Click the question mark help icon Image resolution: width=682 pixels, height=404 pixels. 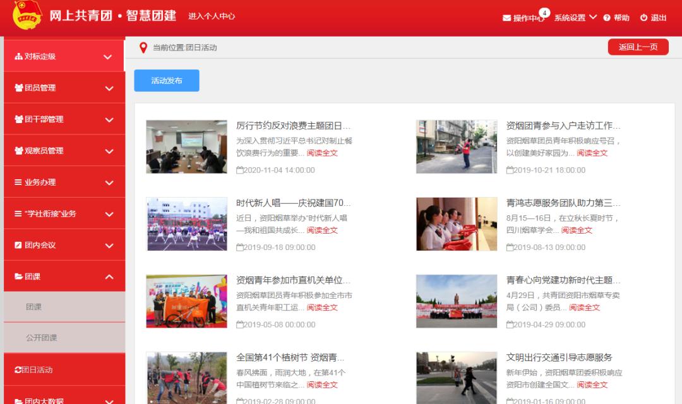click(x=607, y=18)
